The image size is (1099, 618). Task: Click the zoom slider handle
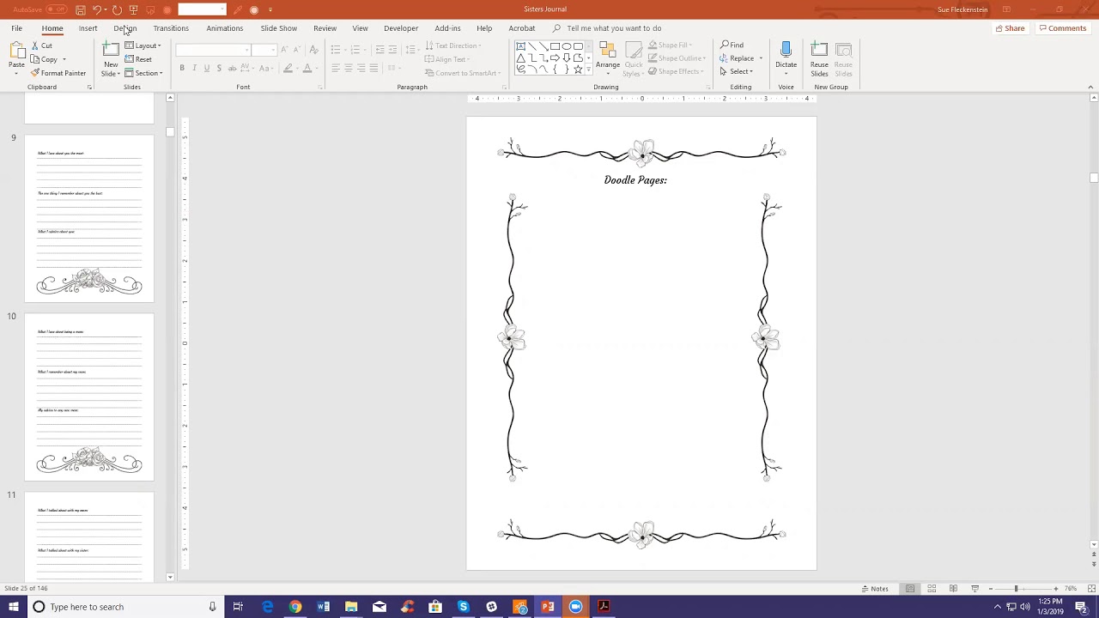tap(1016, 589)
